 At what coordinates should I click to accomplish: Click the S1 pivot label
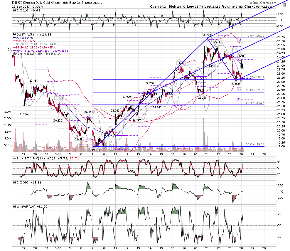pos(239,89)
